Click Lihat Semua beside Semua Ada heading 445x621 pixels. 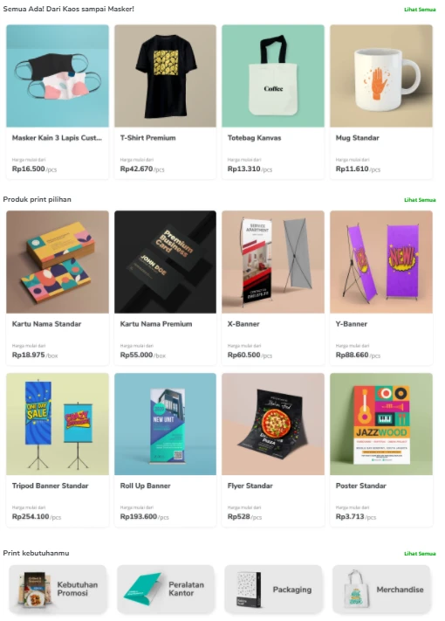(x=420, y=10)
